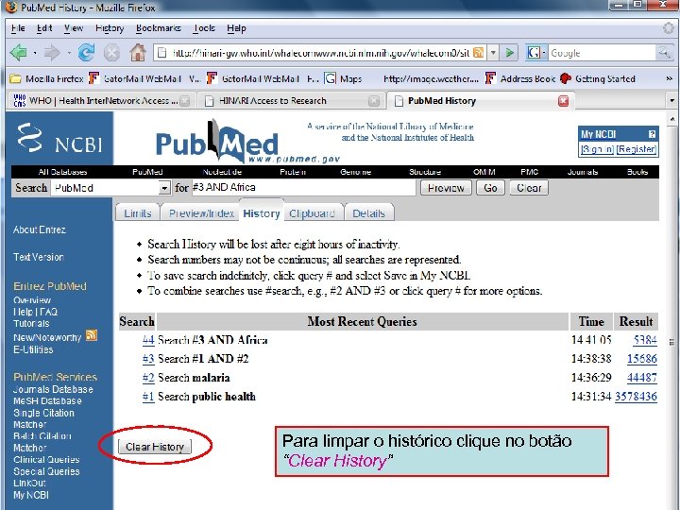Open the Clinical Queries sidebar link

point(46,460)
